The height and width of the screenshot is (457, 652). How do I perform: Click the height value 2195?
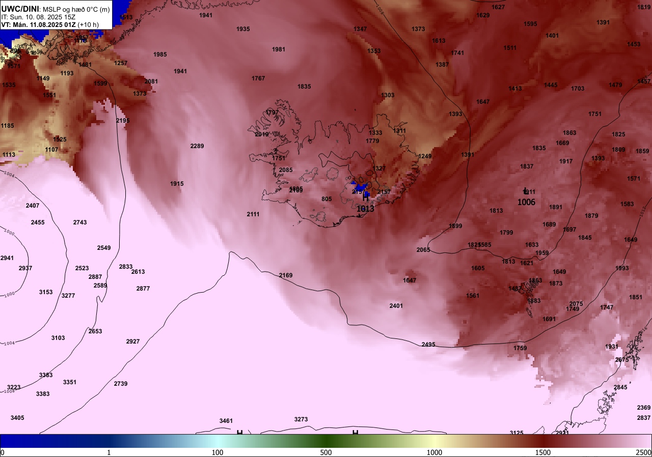coord(123,121)
